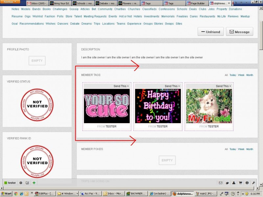Image resolution: width=263 pixels, height=197 pixels.
Task: Click Send This on Happy Birthday tag
Action: coord(172,86)
